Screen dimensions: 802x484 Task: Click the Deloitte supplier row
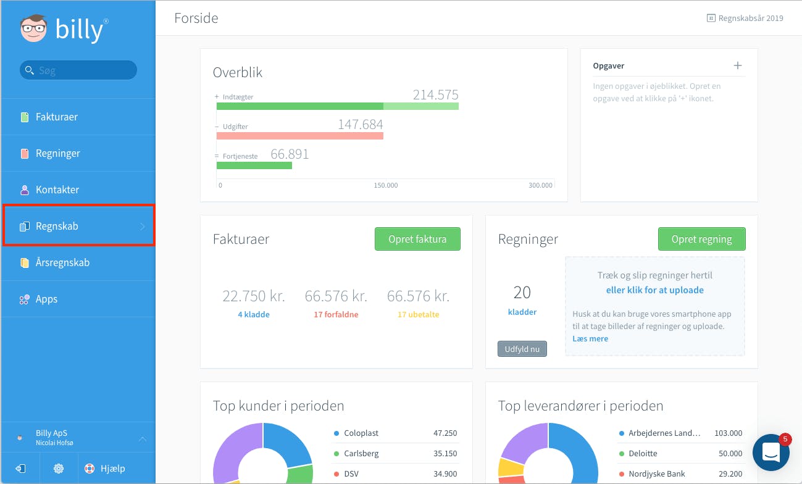tap(681, 454)
